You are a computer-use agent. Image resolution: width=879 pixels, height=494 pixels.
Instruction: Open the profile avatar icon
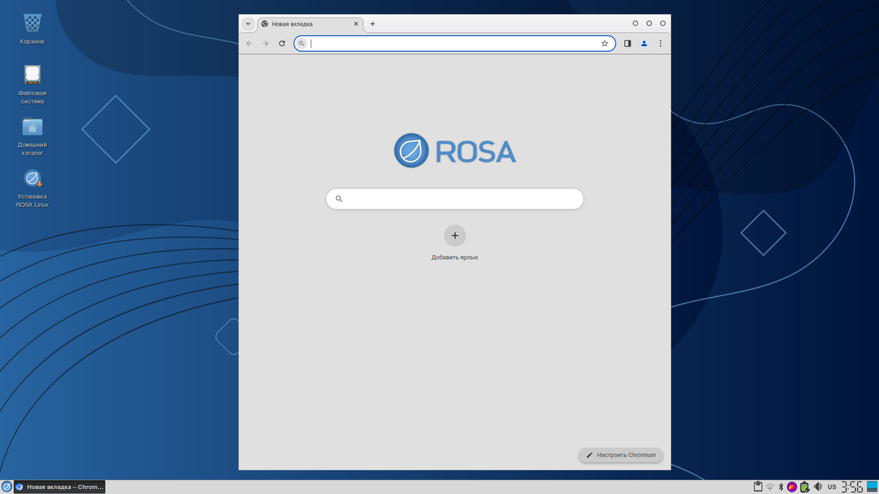(644, 44)
